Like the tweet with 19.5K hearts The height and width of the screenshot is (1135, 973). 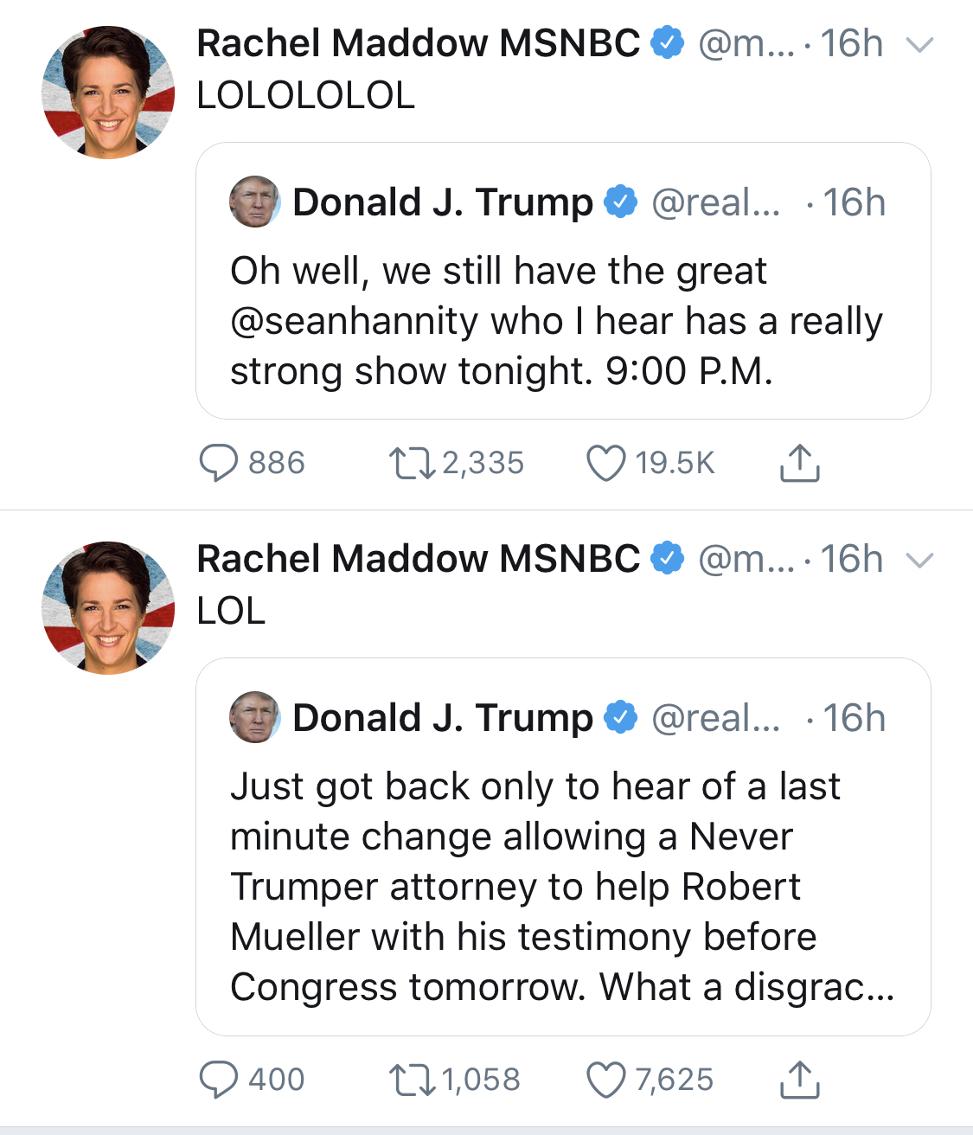pyautogui.click(x=605, y=463)
